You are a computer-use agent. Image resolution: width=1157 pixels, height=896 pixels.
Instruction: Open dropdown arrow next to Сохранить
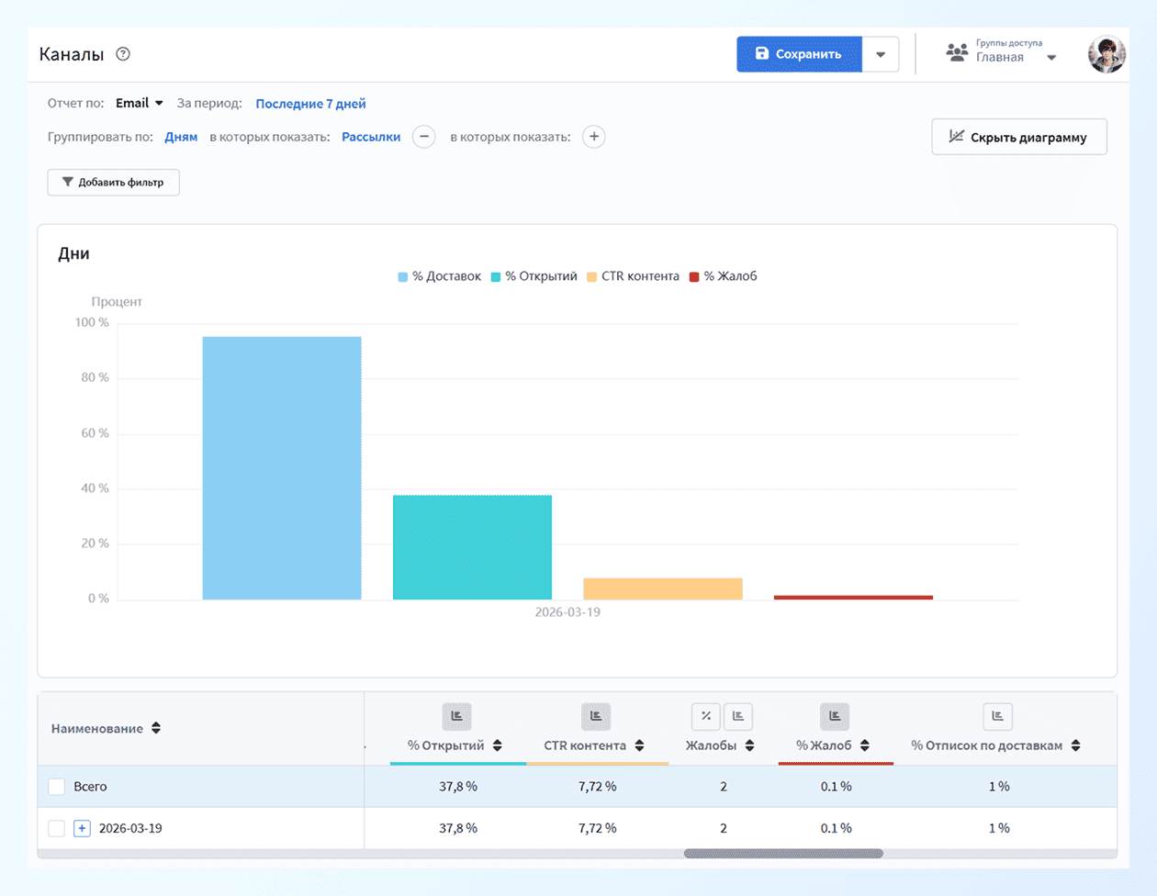click(881, 54)
